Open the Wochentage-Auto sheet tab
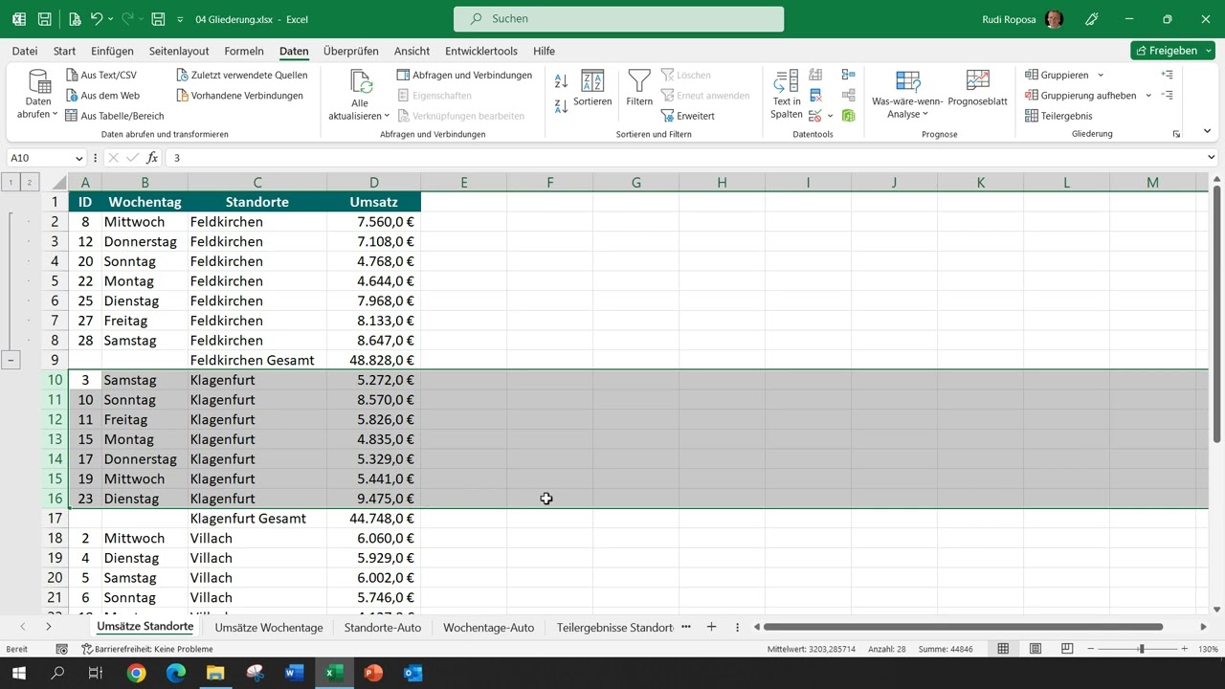Screen dimensions: 1225x689 489,627
